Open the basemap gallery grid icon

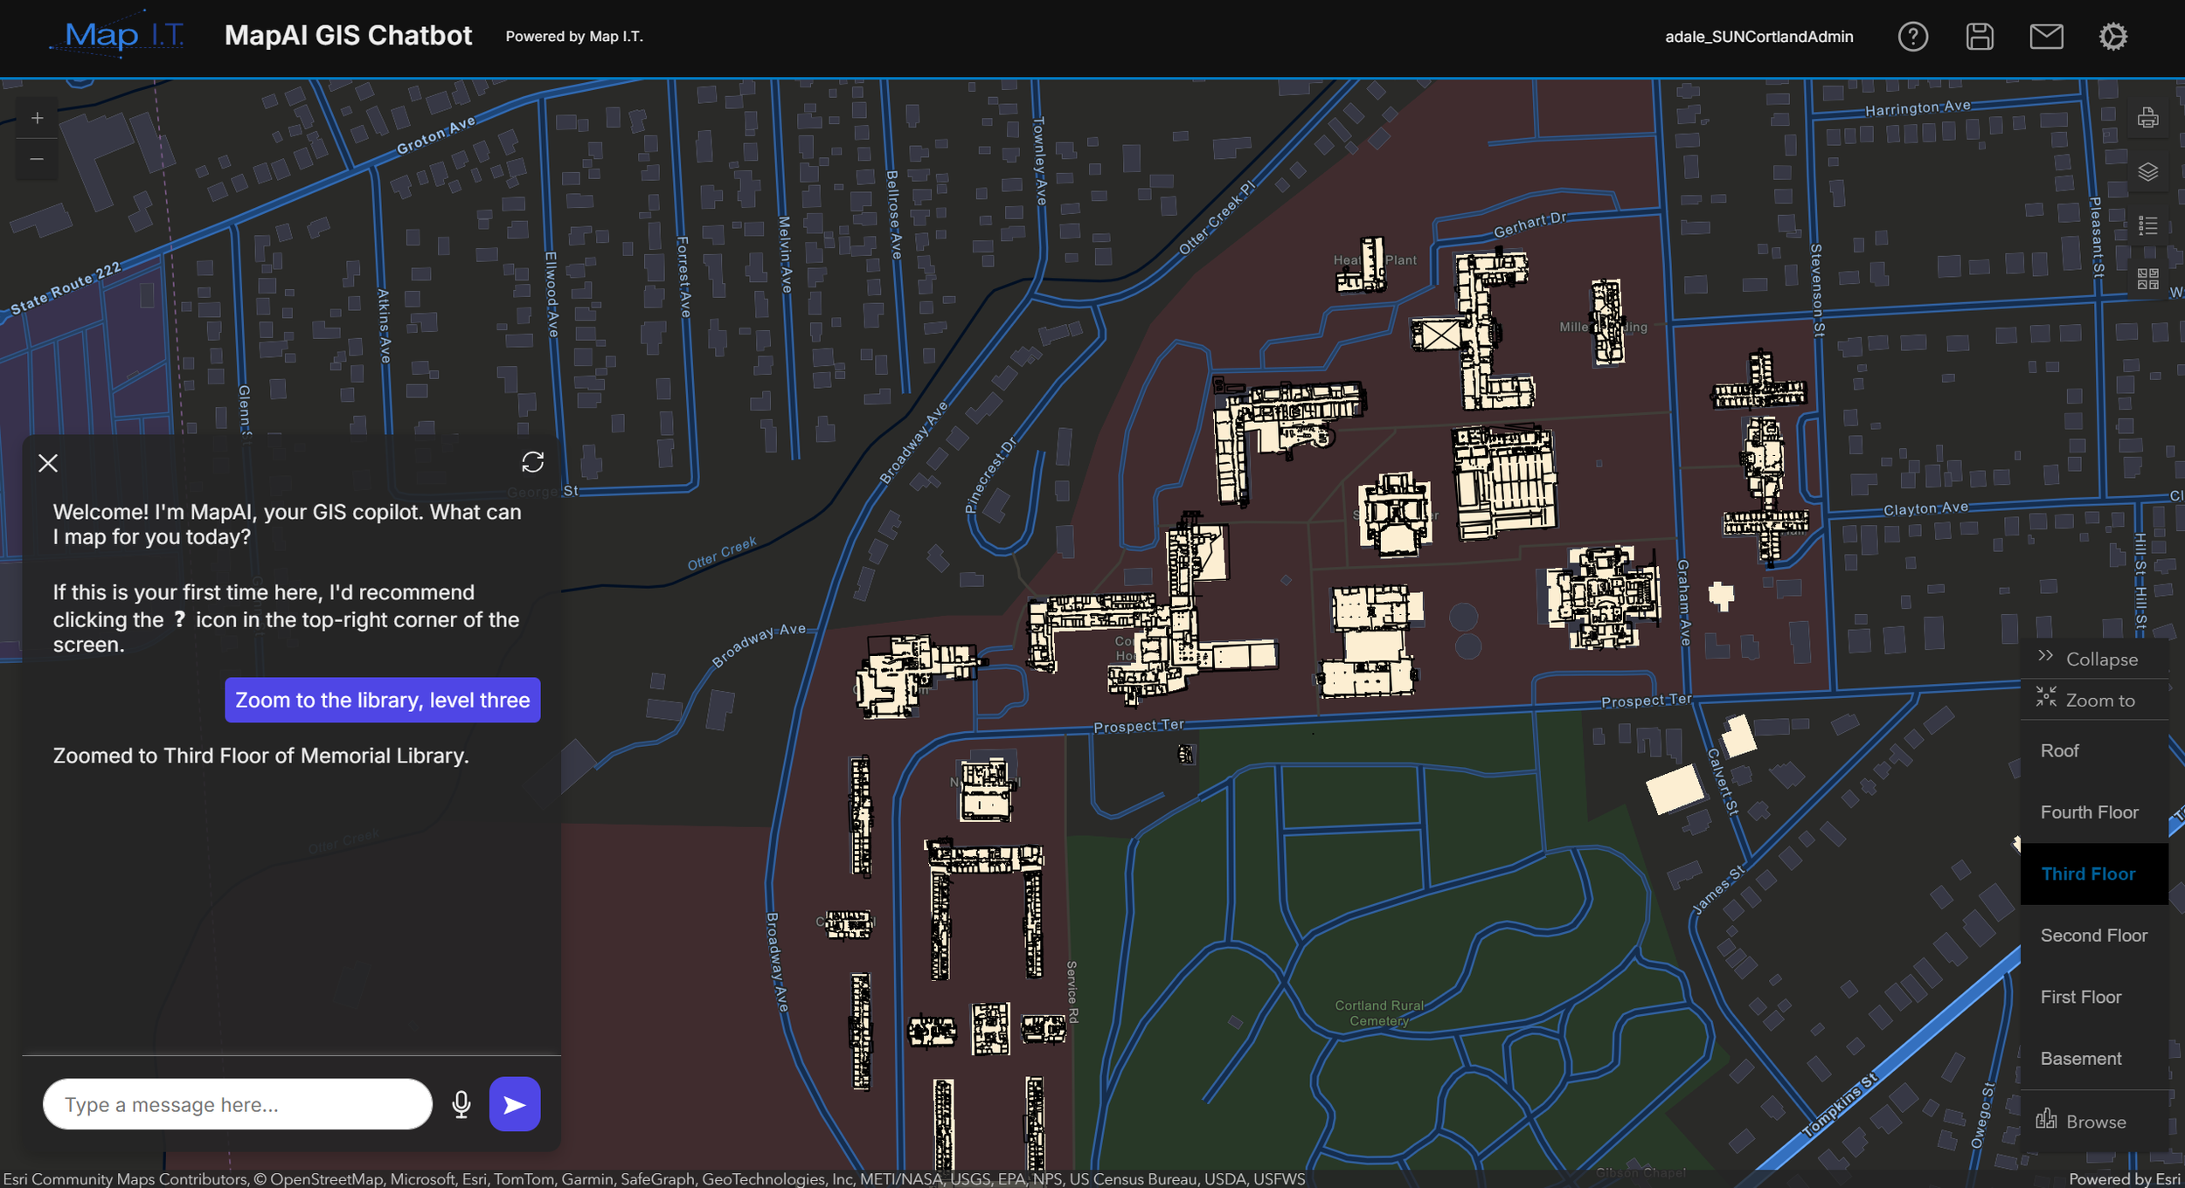click(2147, 280)
